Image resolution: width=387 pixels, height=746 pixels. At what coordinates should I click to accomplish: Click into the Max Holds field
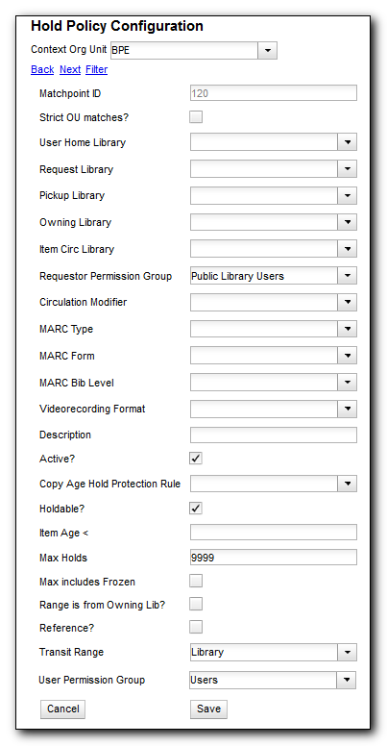point(274,558)
